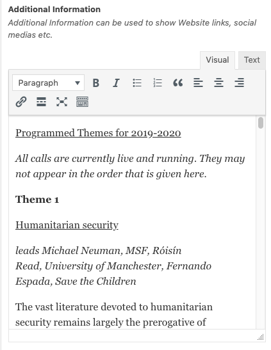The width and height of the screenshot is (271, 350).
Task: Switch to the Visual tab
Action: point(217,60)
